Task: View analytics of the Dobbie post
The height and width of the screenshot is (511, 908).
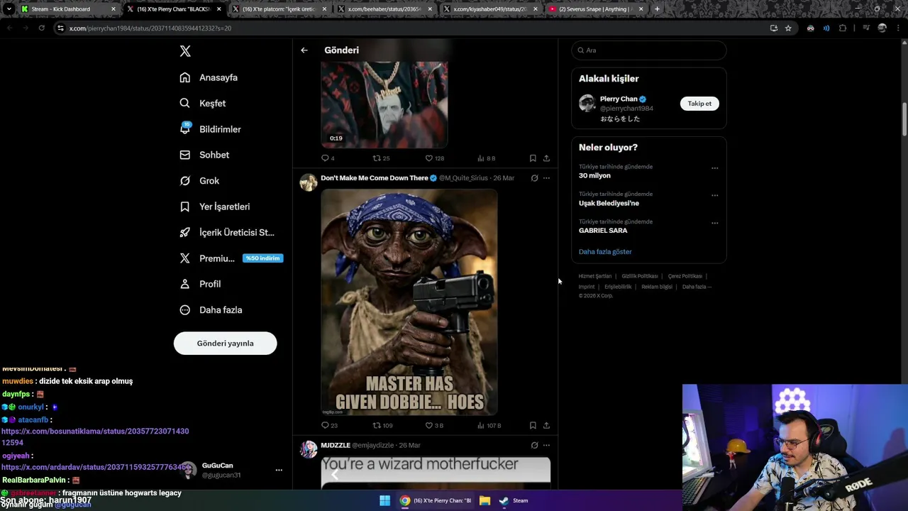Action: [489, 426]
